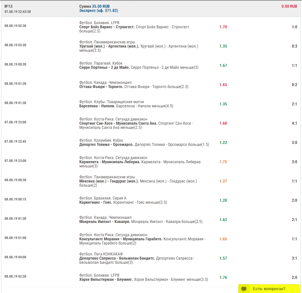Click 'Футбол. Лига КОНКАКАФ' league label
302x293 pixels.
pos(101,254)
